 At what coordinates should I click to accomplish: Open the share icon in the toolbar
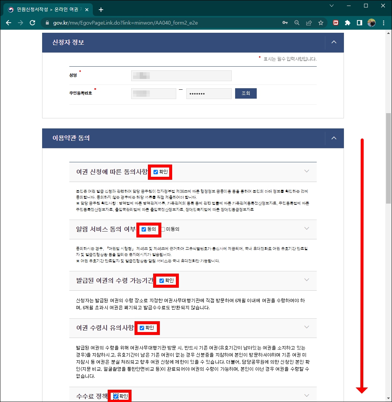click(x=309, y=23)
